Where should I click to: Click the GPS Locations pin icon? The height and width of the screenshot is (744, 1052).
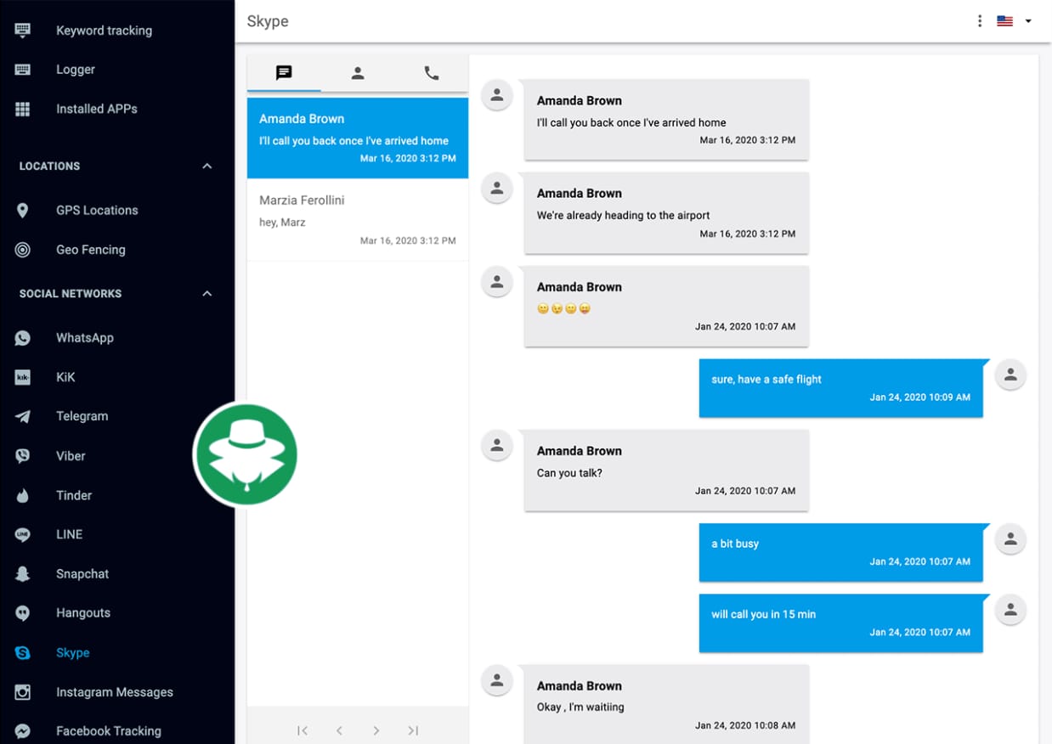tap(22, 210)
